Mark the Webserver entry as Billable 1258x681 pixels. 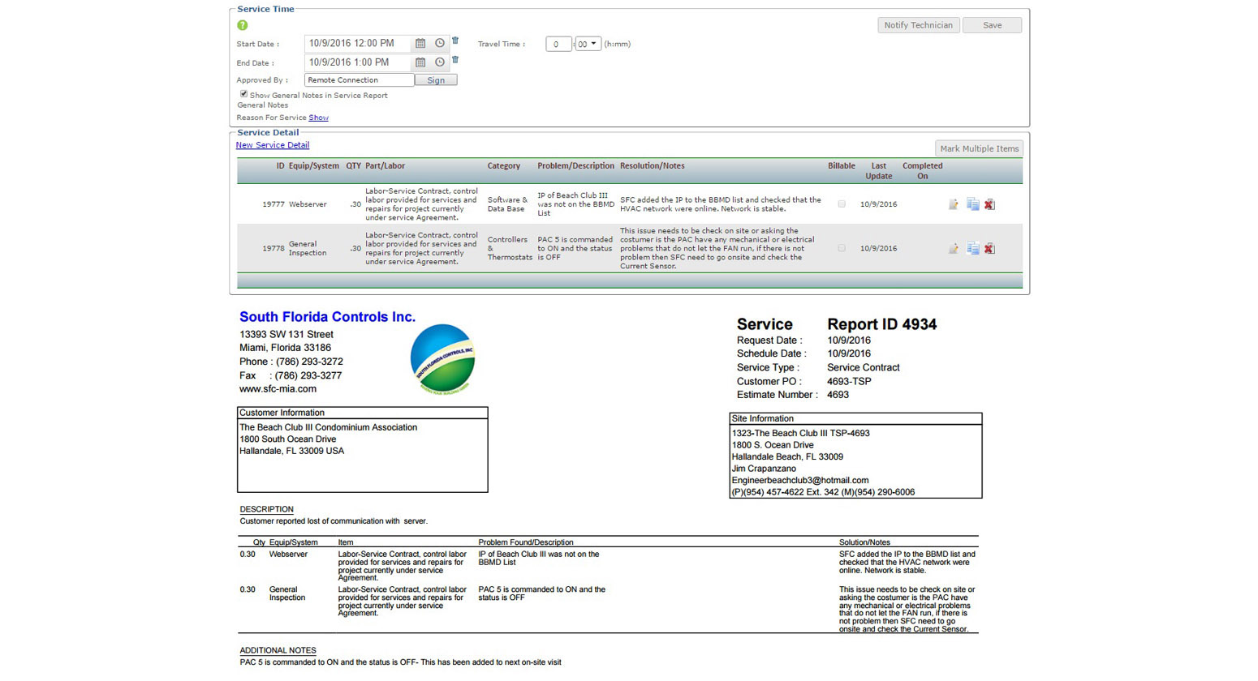point(842,203)
